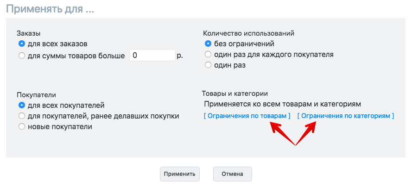
Task: Select 'для всех заказов' radio button
Action: (22, 44)
